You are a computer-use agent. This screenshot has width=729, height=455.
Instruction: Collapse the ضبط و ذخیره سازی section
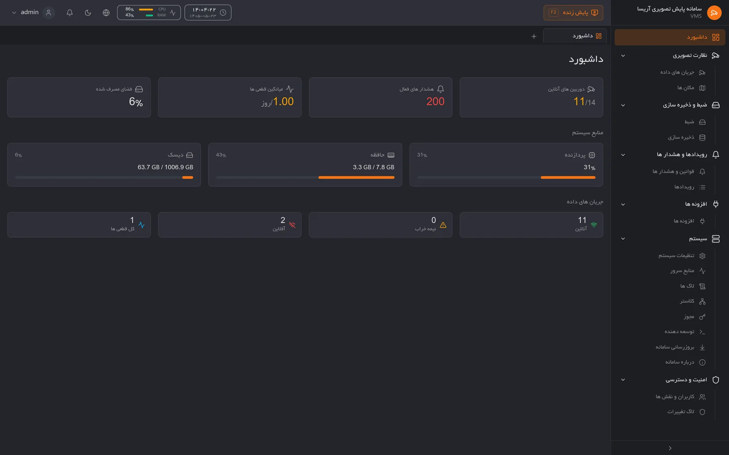click(623, 105)
